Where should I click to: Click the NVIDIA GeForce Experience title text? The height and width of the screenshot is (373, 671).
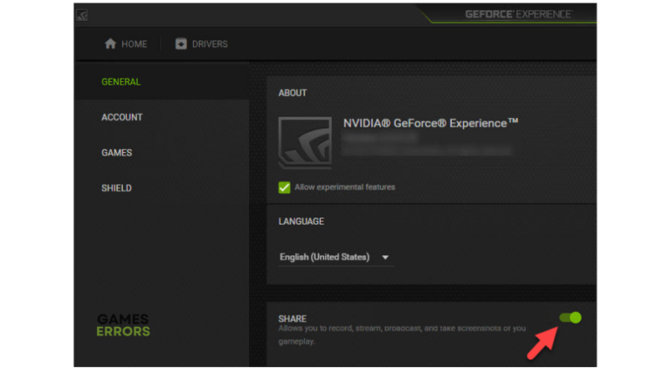click(x=431, y=123)
